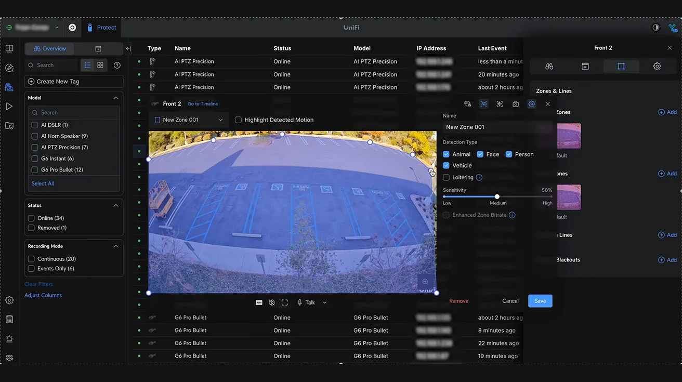Toggle Highlight Detected Motion checkbox

click(238, 120)
